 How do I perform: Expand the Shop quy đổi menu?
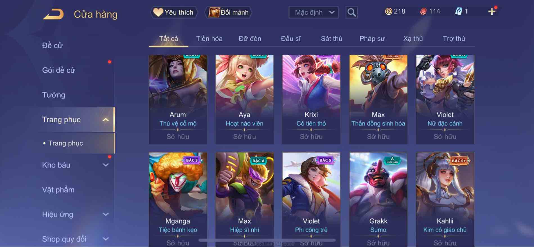105,239
